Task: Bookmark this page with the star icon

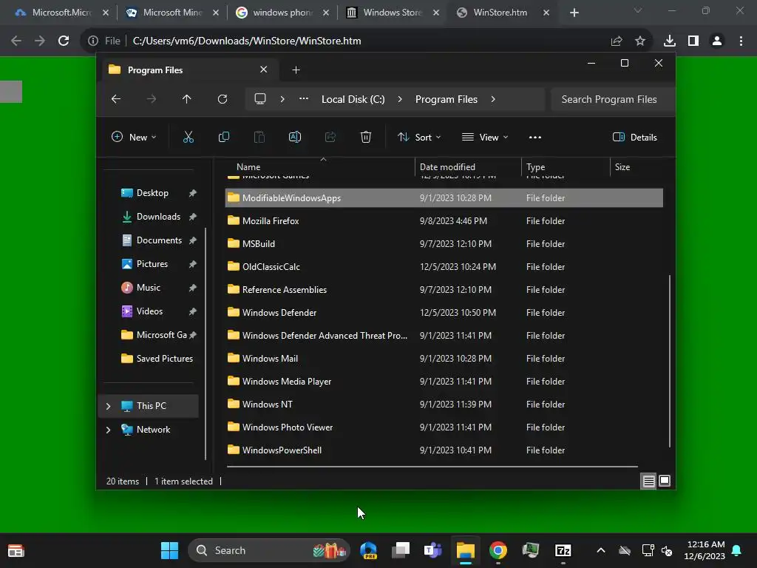Action: click(x=640, y=41)
